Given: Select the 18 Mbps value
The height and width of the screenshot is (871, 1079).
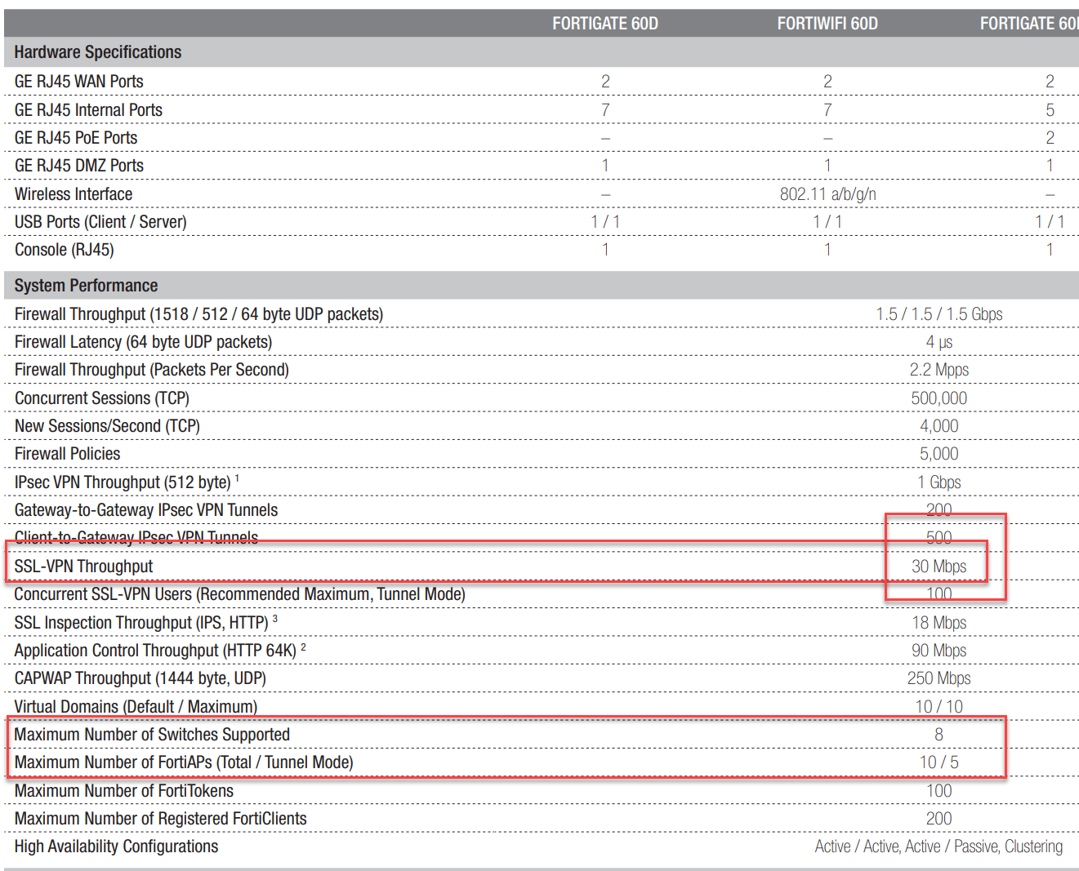Looking at the screenshot, I should [939, 623].
